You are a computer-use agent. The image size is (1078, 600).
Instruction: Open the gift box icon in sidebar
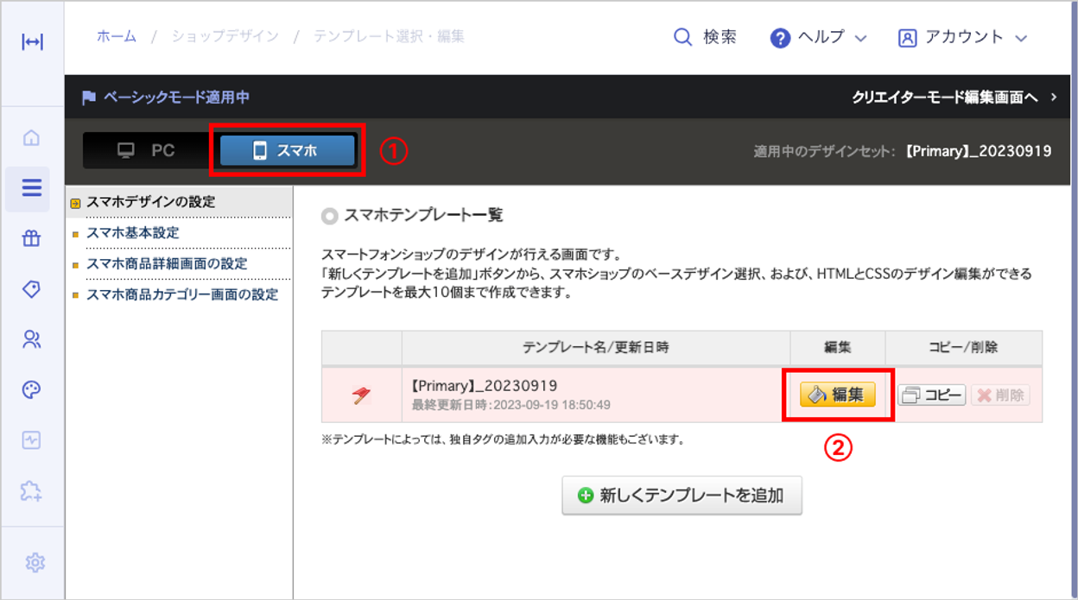pos(32,240)
